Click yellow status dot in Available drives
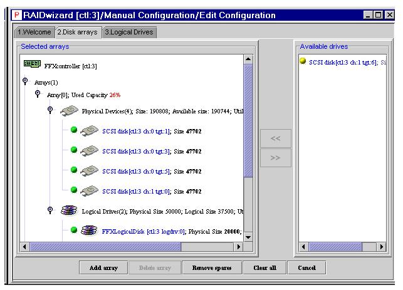The height and width of the screenshot is (290, 403). [x=303, y=61]
